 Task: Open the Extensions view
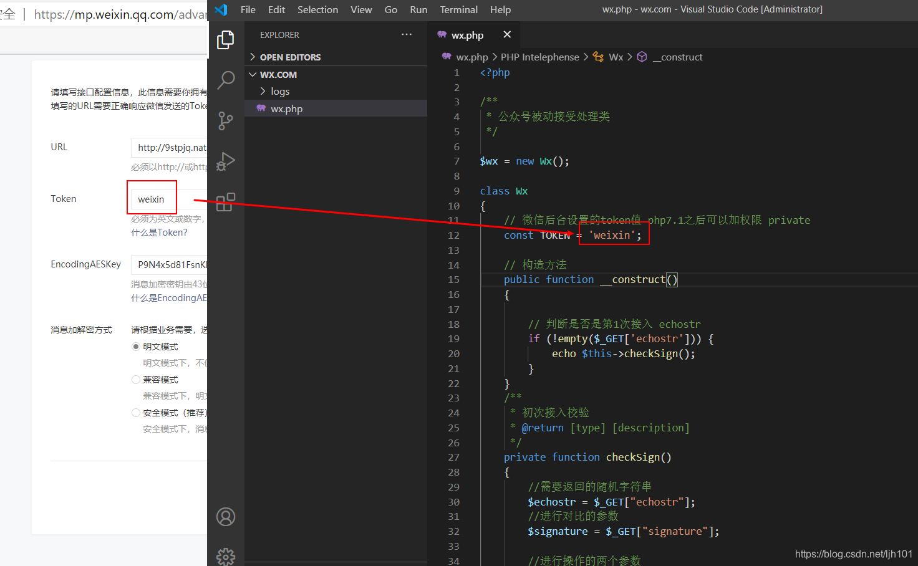(225, 201)
